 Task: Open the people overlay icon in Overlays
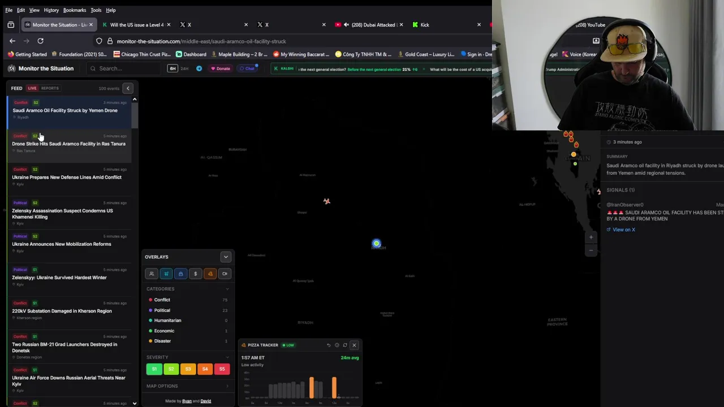tap(152, 274)
